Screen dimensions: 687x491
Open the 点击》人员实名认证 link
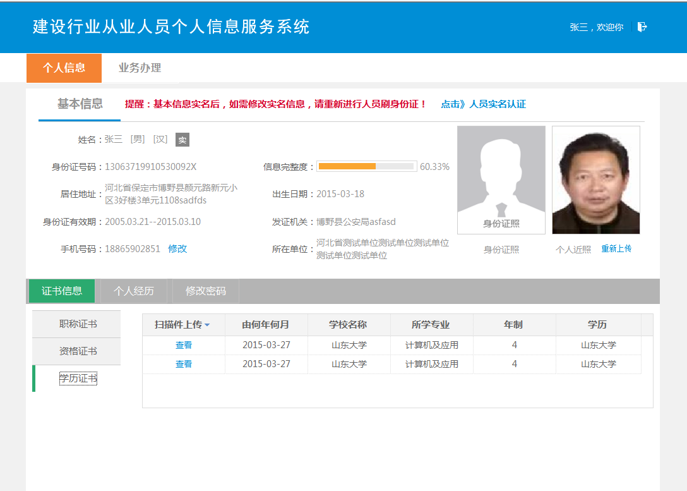[483, 104]
